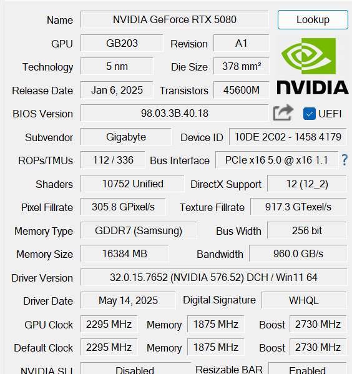Click the 16384 MB Memory Size field
Screen dimensions: 352x374
click(124, 253)
